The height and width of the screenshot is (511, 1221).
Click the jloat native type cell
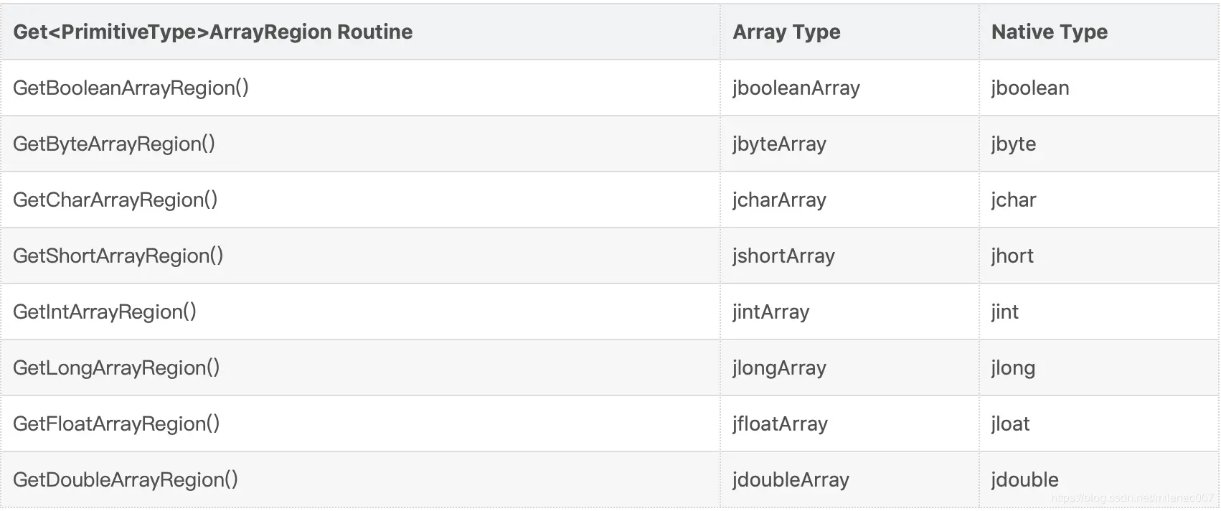pos(1010,423)
